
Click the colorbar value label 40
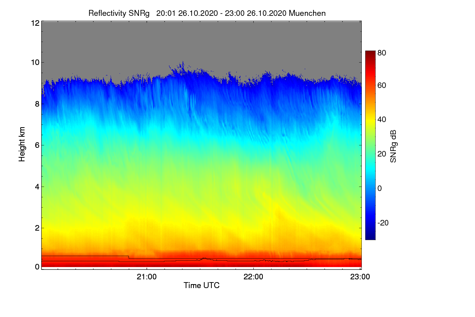(x=382, y=119)
